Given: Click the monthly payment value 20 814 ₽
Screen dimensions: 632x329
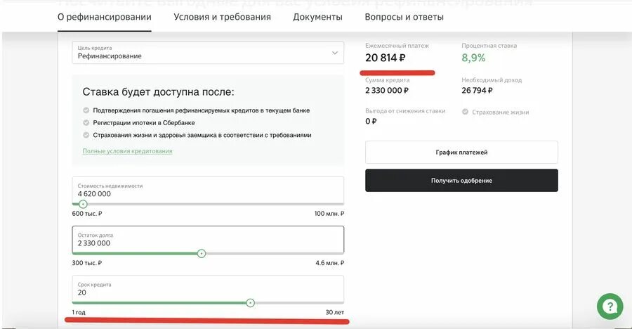Looking at the screenshot, I should point(385,58).
